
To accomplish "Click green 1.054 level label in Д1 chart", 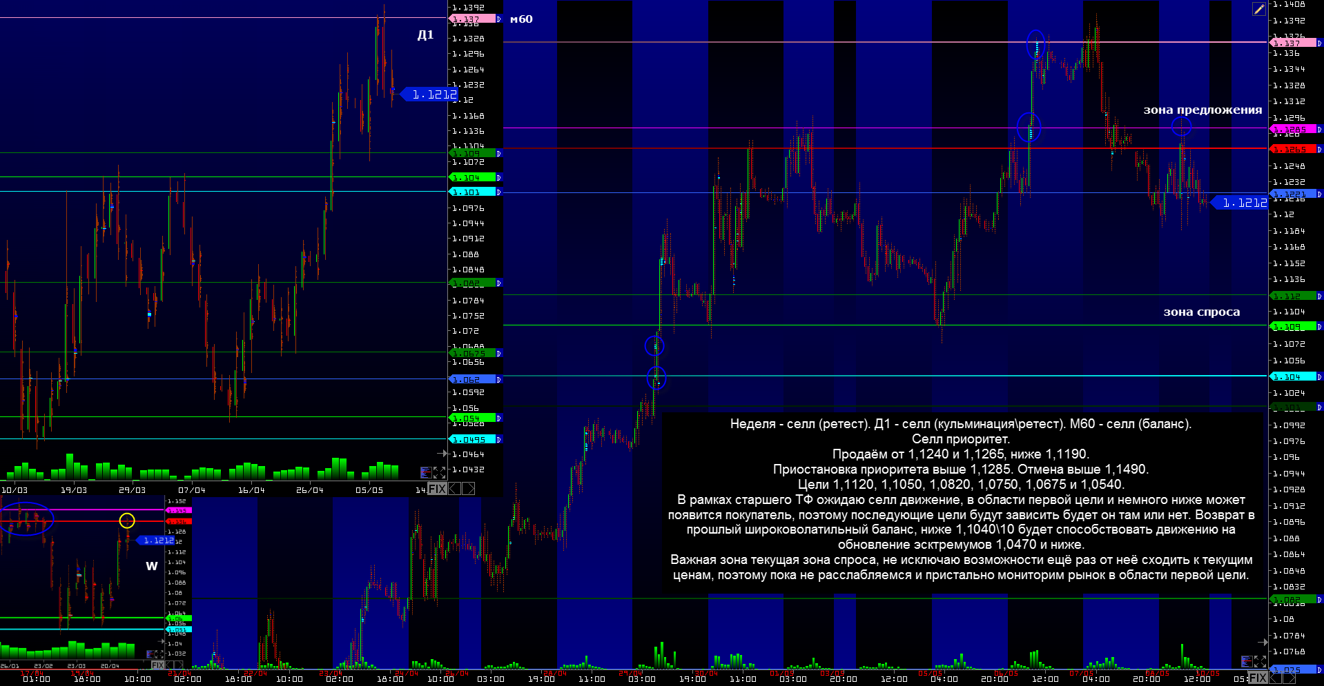I will point(471,418).
